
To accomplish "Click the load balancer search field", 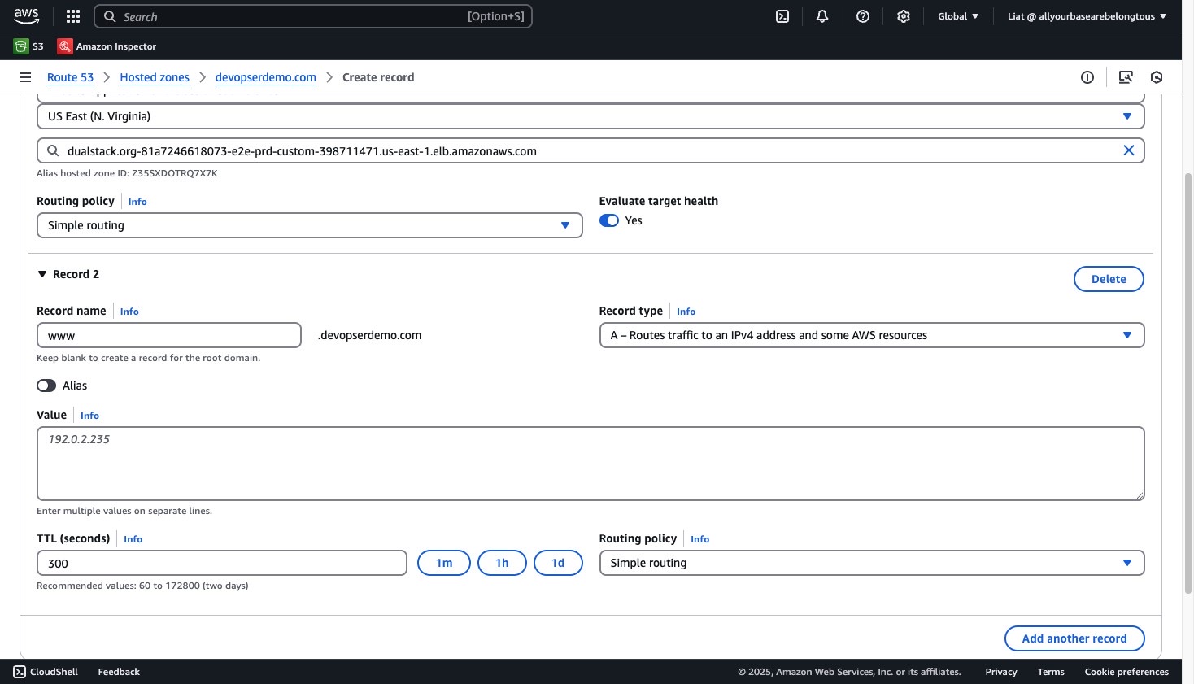I will [x=590, y=150].
